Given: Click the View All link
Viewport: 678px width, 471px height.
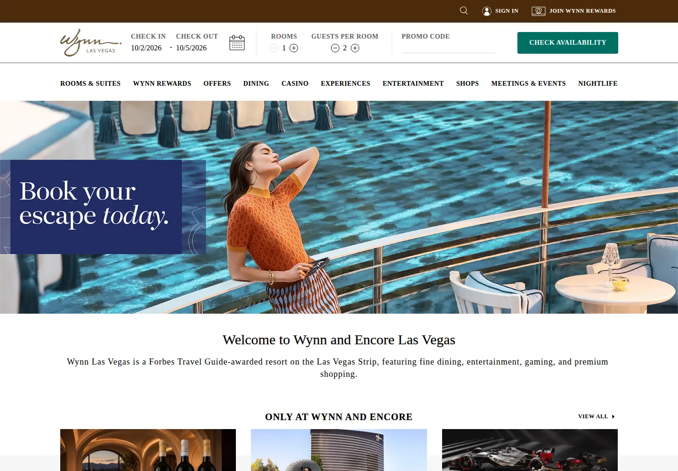Looking at the screenshot, I should [x=593, y=416].
